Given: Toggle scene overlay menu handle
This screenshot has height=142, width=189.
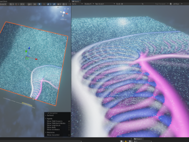Looking at the screenshot, I should pyautogui.click(x=58, y=7).
